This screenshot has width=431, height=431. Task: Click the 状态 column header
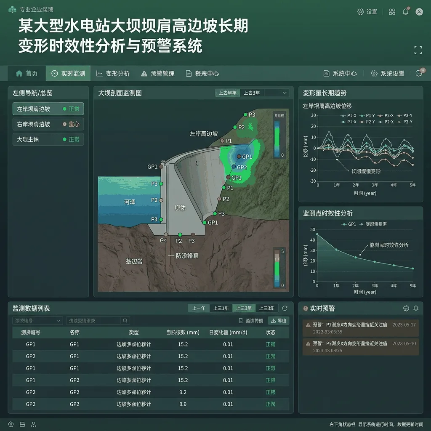pos(271,333)
